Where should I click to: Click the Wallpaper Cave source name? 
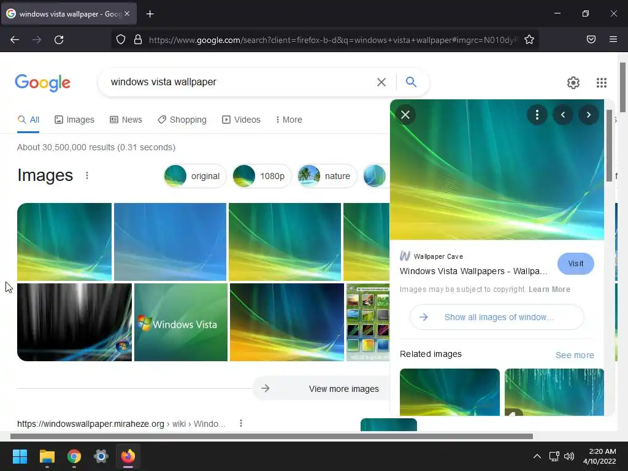coord(438,256)
